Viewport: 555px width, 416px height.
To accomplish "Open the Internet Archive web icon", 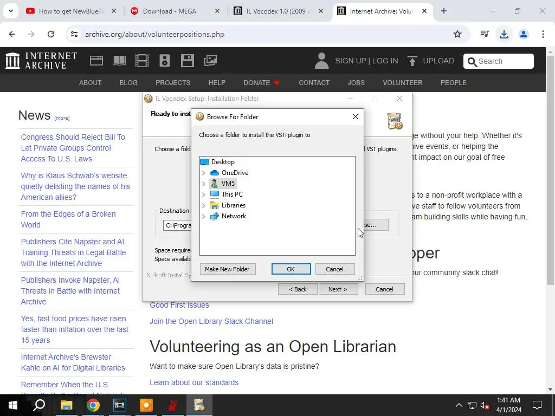I will (96, 61).
